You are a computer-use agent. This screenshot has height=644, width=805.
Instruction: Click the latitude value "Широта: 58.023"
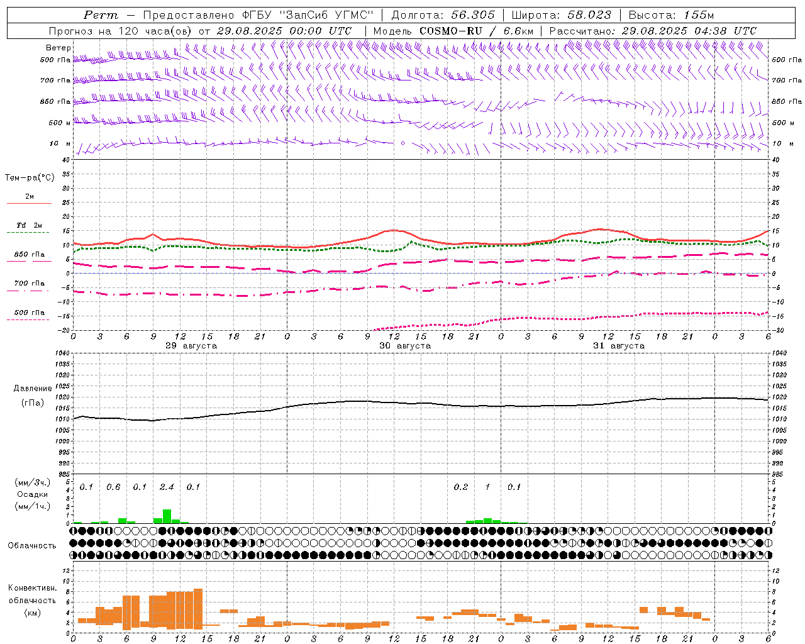click(x=561, y=15)
